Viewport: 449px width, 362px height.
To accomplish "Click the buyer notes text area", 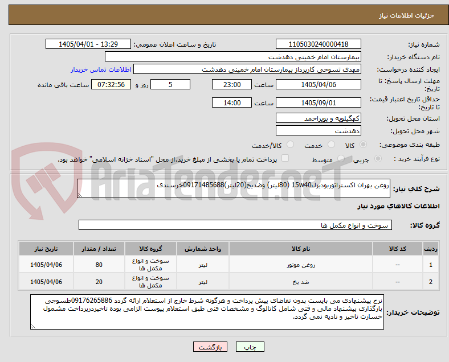I will [207, 312].
